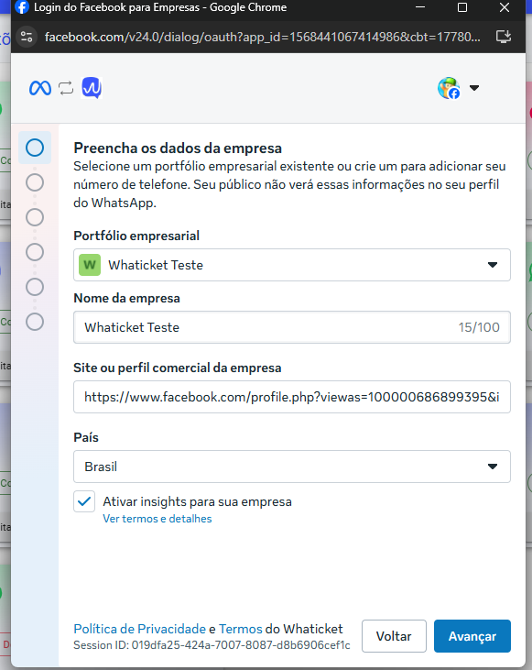532x670 pixels.
Task: Open the profile avatar account menu
Action: [x=449, y=88]
